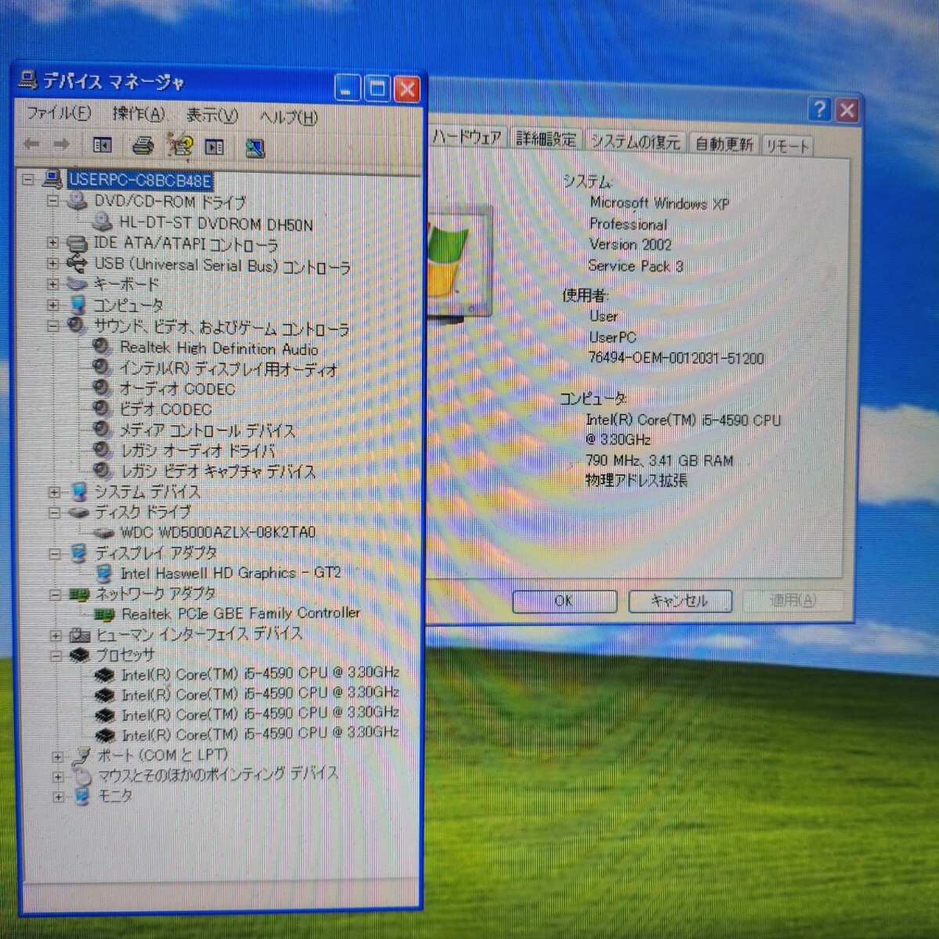Image resolution: width=939 pixels, height=939 pixels.
Task: Click the printer icon in the toolbar
Action: coord(142,146)
